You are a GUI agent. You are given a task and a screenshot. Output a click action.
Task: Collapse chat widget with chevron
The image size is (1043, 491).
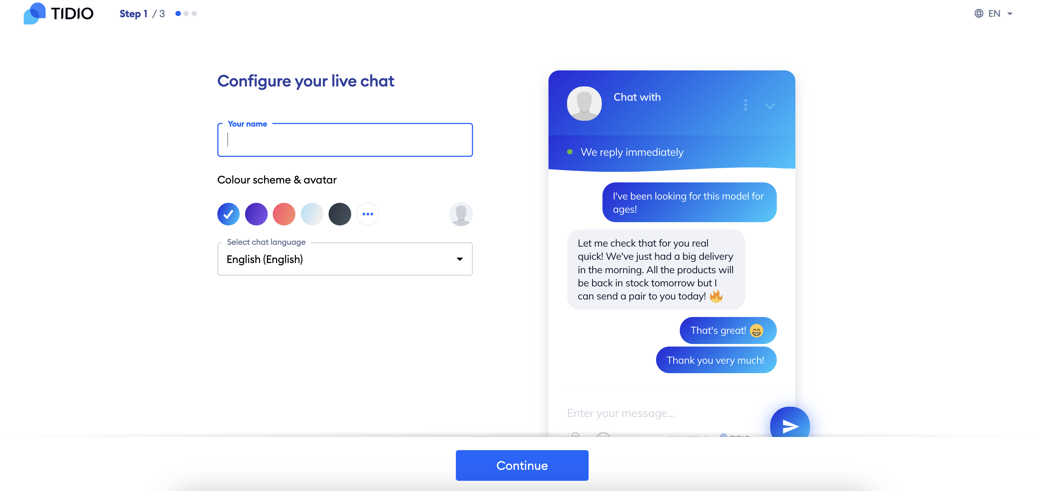(770, 106)
